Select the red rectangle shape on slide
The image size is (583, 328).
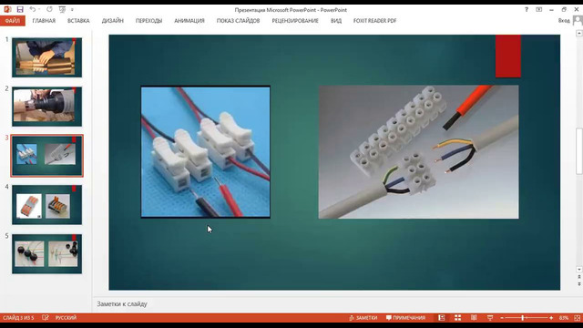click(x=508, y=56)
